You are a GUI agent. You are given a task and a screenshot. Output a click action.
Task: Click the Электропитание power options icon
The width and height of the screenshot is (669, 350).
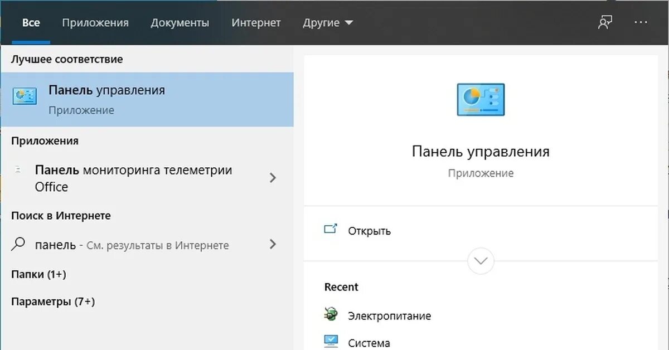point(331,315)
